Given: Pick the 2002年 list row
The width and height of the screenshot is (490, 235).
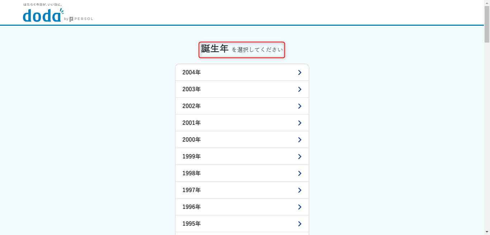Looking at the screenshot, I should tap(242, 106).
